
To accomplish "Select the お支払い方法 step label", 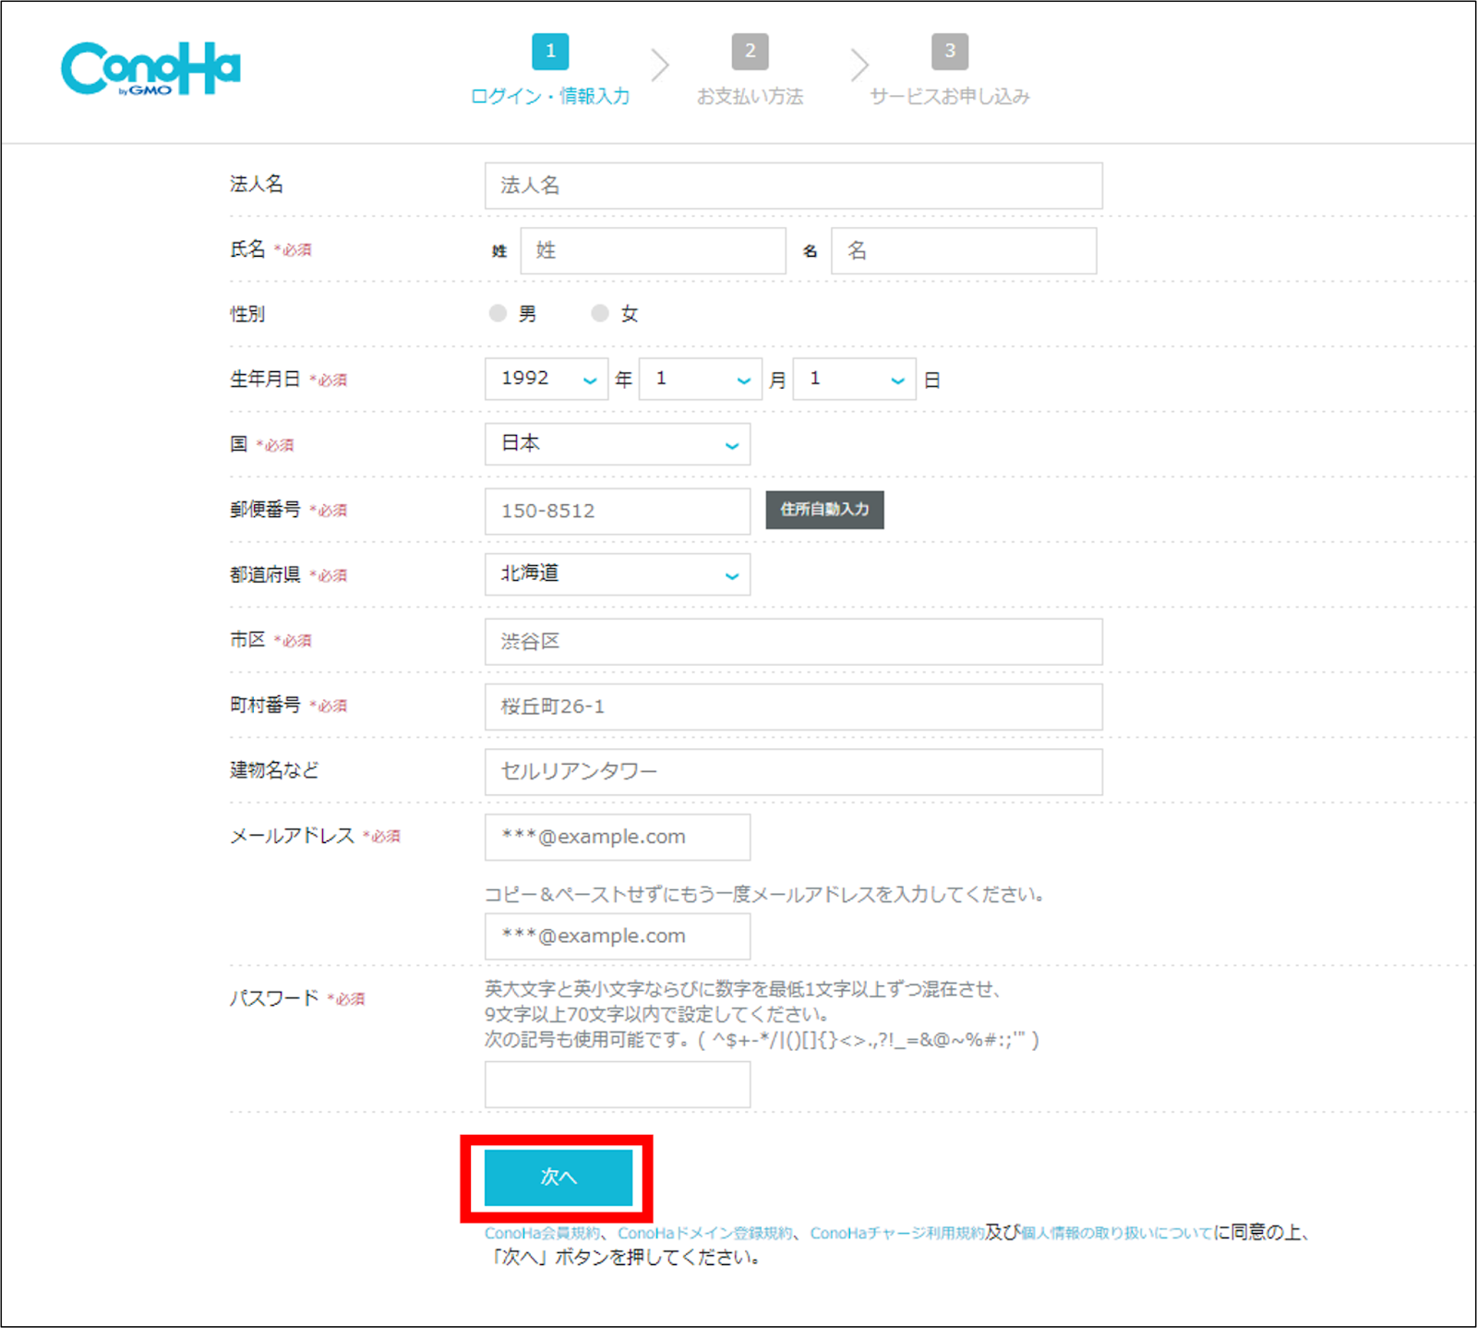I will click(x=751, y=95).
